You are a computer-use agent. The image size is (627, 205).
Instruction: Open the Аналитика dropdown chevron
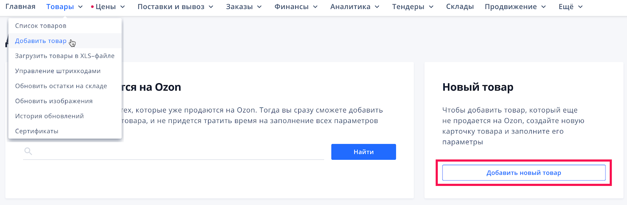click(x=377, y=7)
